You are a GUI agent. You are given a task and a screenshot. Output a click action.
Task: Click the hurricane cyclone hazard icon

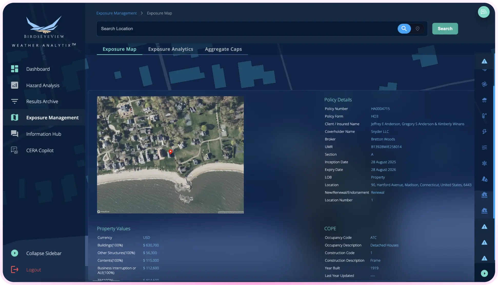pos(484,84)
